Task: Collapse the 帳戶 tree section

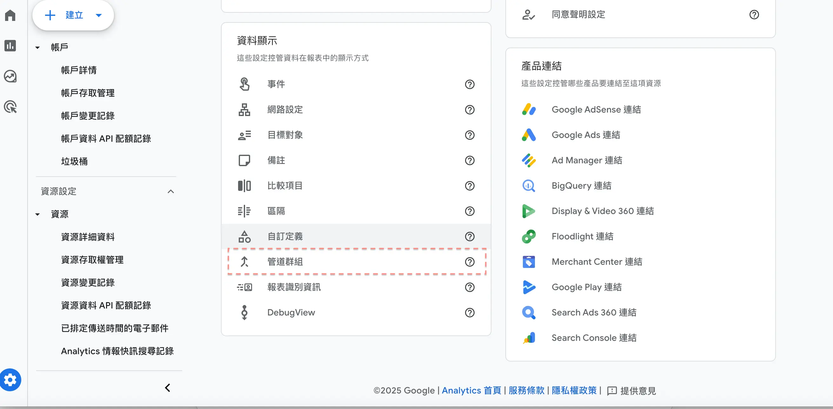Action: pyautogui.click(x=37, y=48)
